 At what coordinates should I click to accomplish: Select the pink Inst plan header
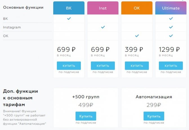[103, 8]
